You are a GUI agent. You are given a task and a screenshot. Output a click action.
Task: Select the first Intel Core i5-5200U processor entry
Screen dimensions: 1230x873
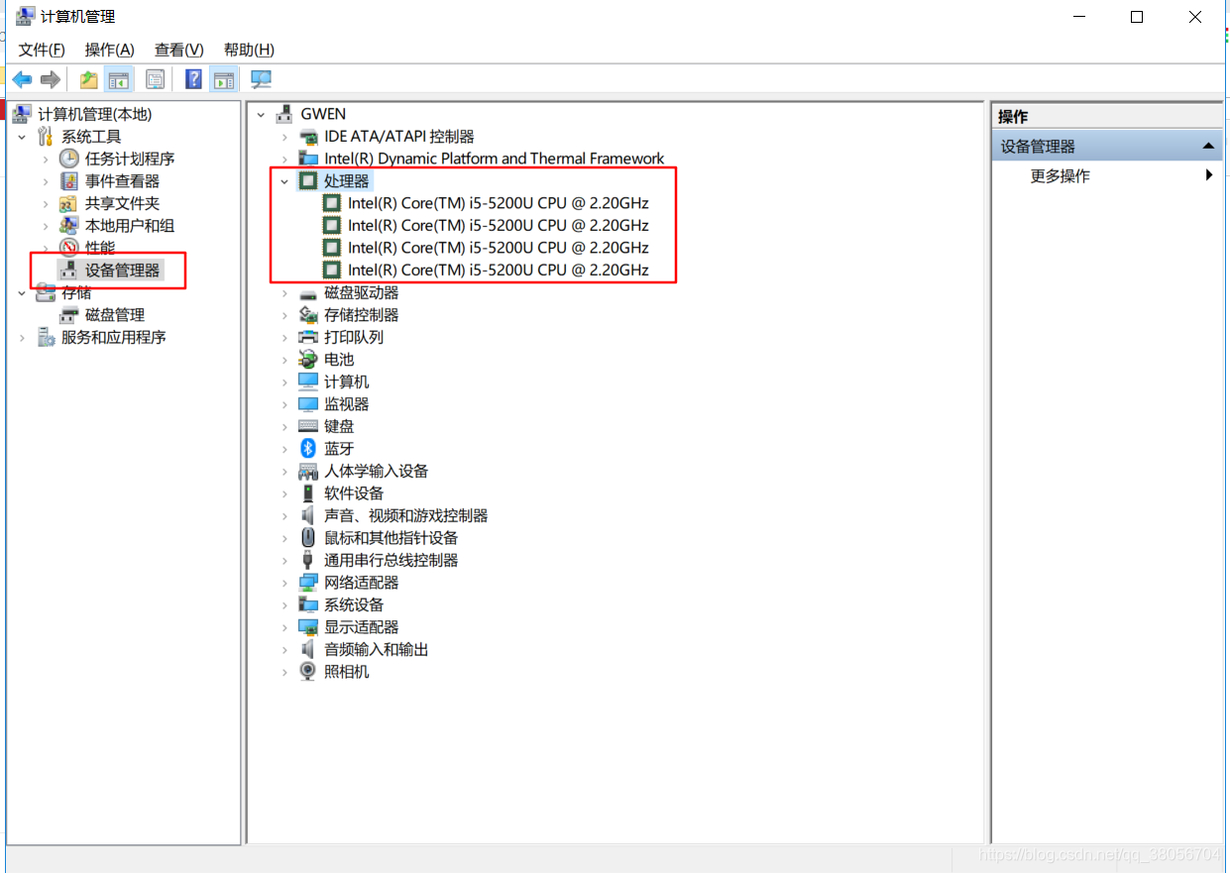[499, 203]
